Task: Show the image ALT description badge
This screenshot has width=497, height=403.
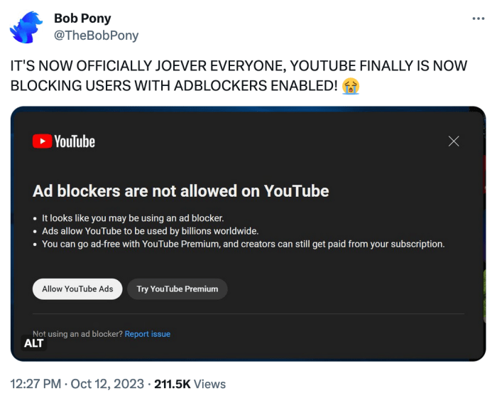Action: coord(34,343)
